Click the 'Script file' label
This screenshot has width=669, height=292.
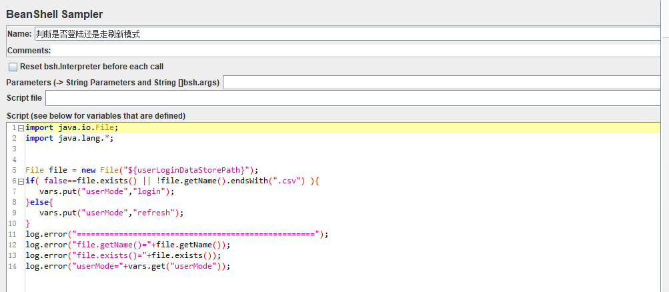pyautogui.click(x=24, y=98)
